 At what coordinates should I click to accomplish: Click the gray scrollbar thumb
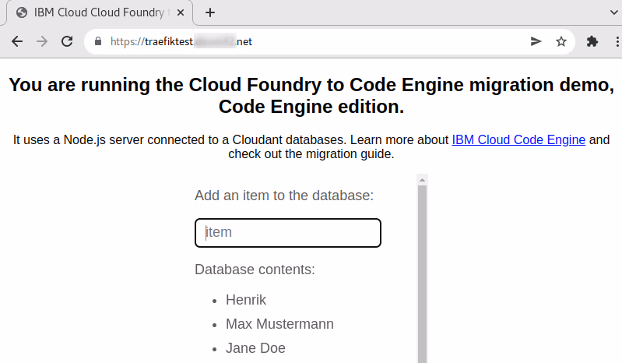pos(423,273)
